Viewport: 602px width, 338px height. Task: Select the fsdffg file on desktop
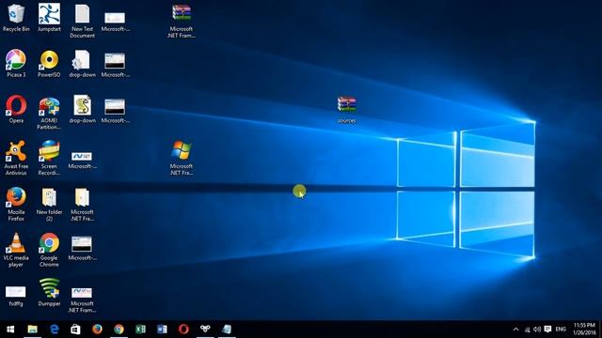pyautogui.click(x=16, y=296)
